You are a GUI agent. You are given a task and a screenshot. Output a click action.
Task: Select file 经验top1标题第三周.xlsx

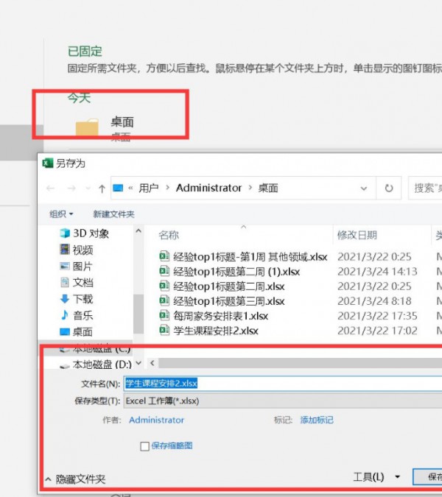229,301
